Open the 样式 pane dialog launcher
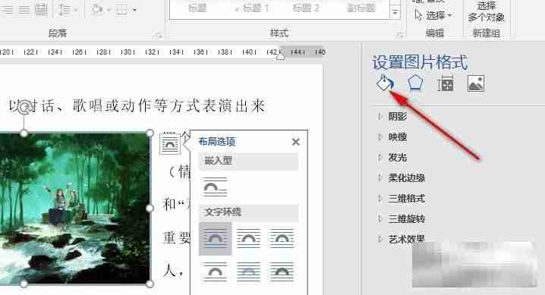 point(400,34)
